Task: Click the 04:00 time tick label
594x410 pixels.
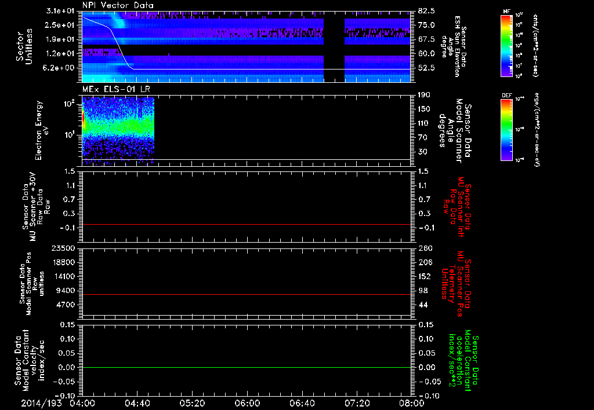Action: click(82, 403)
